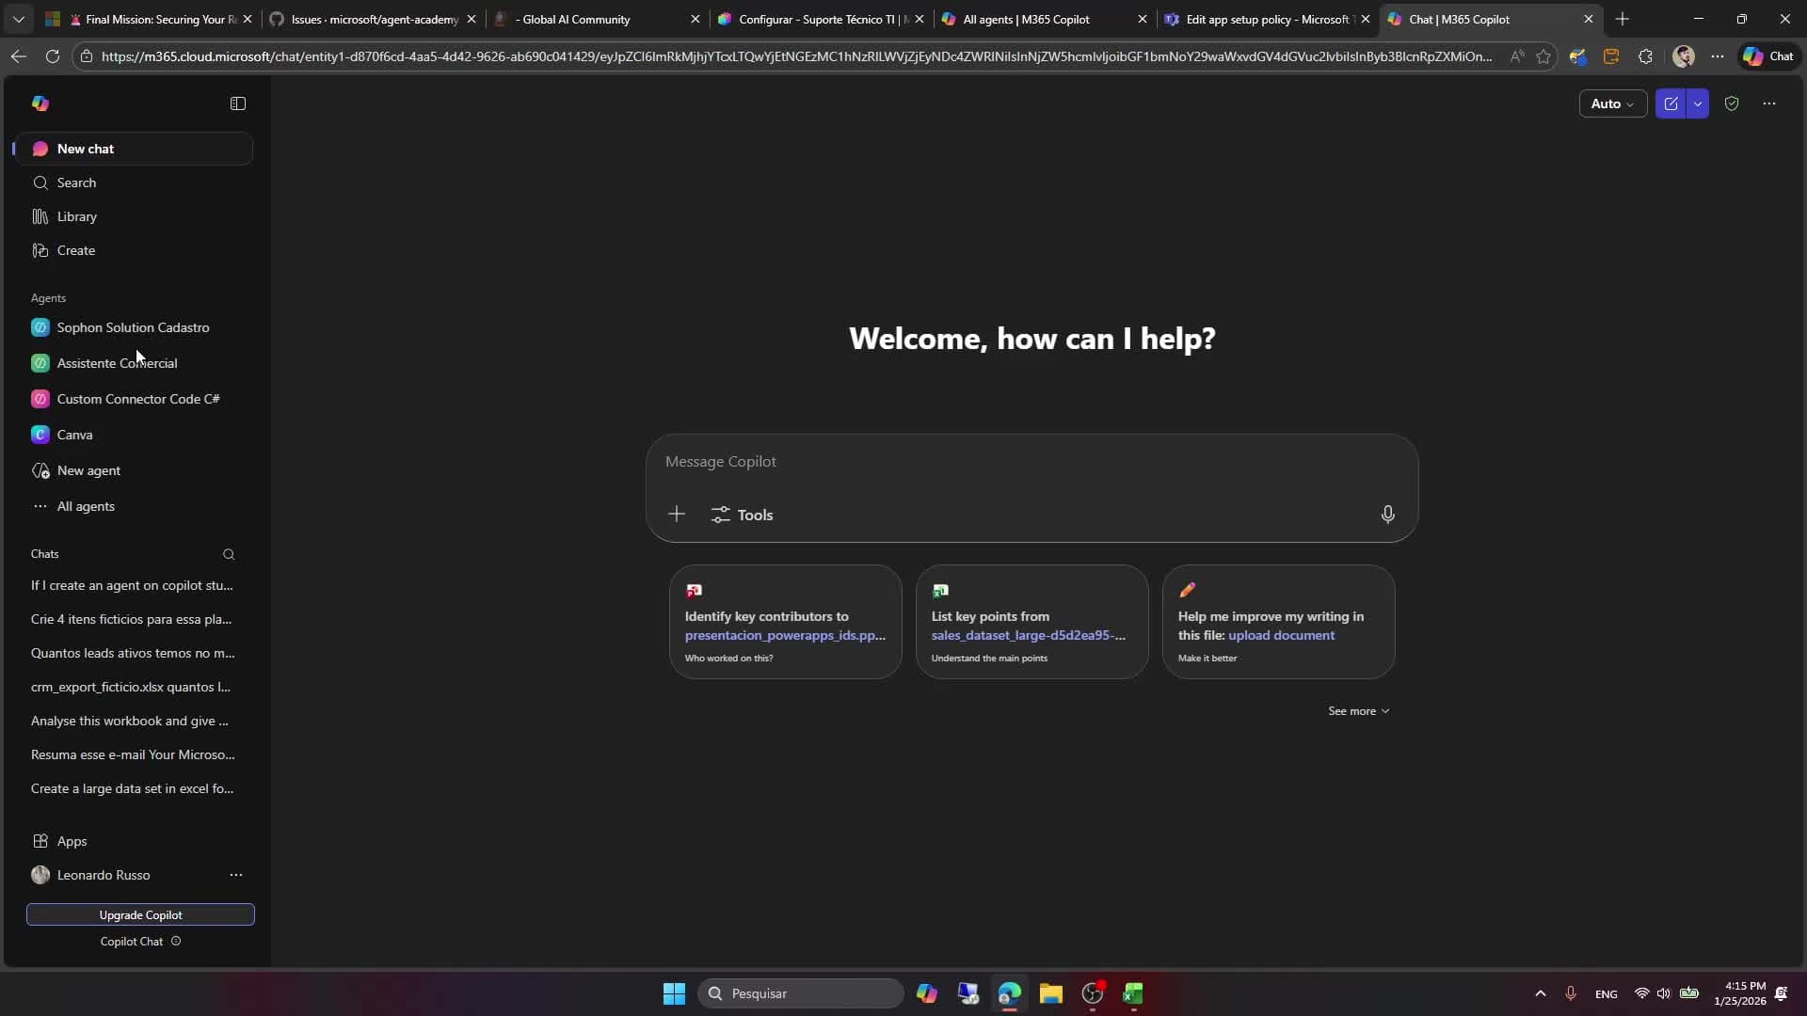Open the Tools options in composer
This screenshot has height=1016, width=1807.
[x=743, y=515]
